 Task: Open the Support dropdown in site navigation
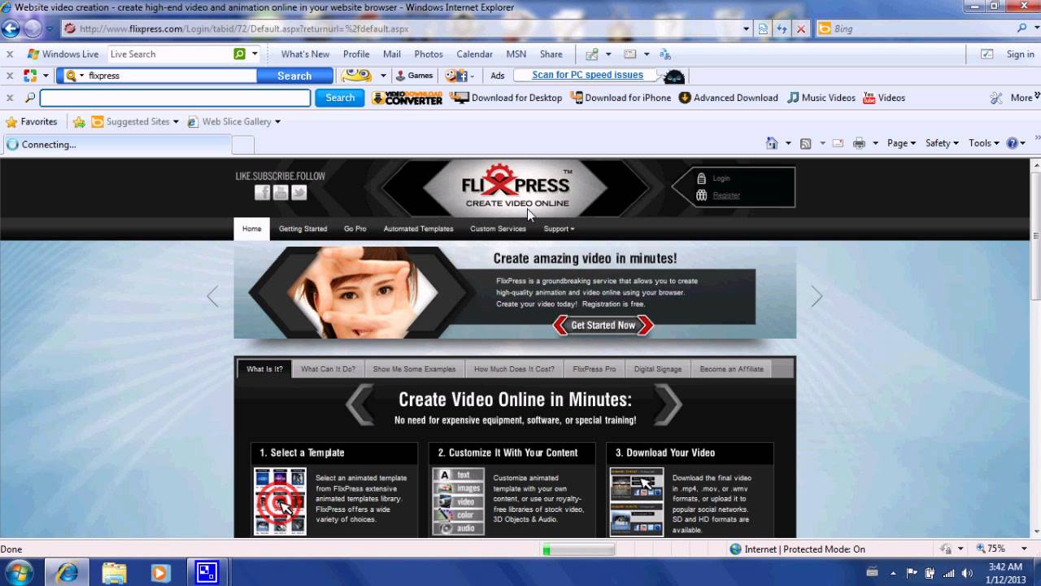(559, 229)
